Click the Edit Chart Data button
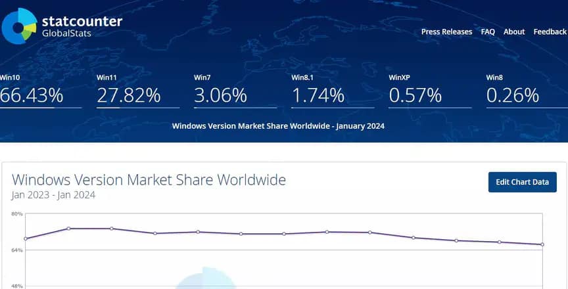568x289 pixels. click(522, 182)
